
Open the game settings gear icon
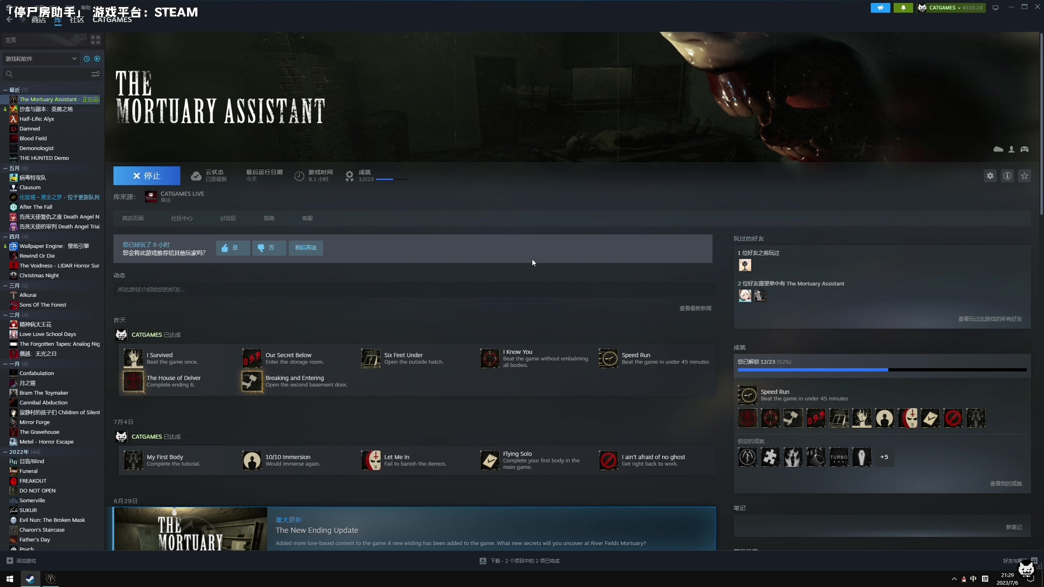point(990,176)
